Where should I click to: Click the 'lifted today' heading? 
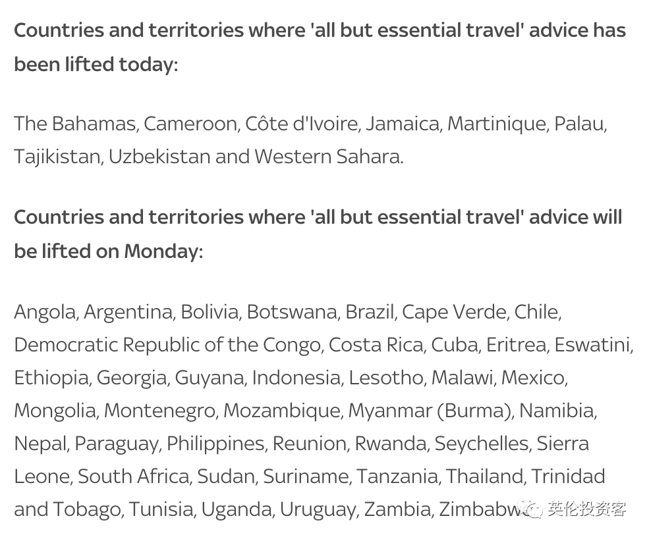[320, 47]
